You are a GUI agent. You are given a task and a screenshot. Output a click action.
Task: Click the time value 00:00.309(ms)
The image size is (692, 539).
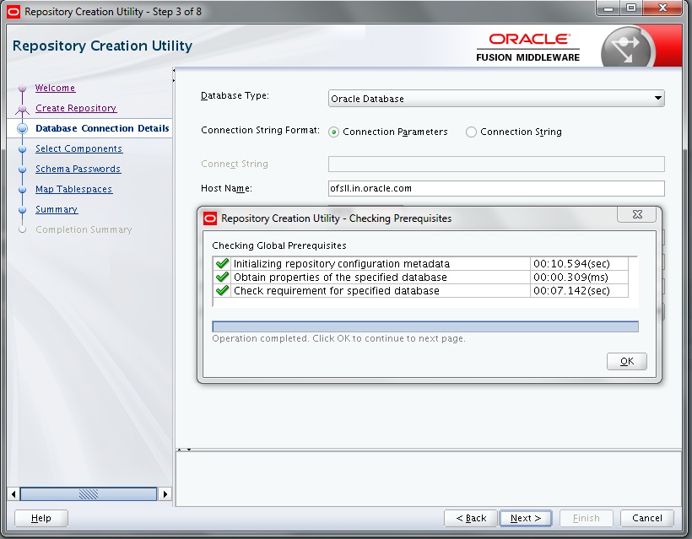pos(570,278)
